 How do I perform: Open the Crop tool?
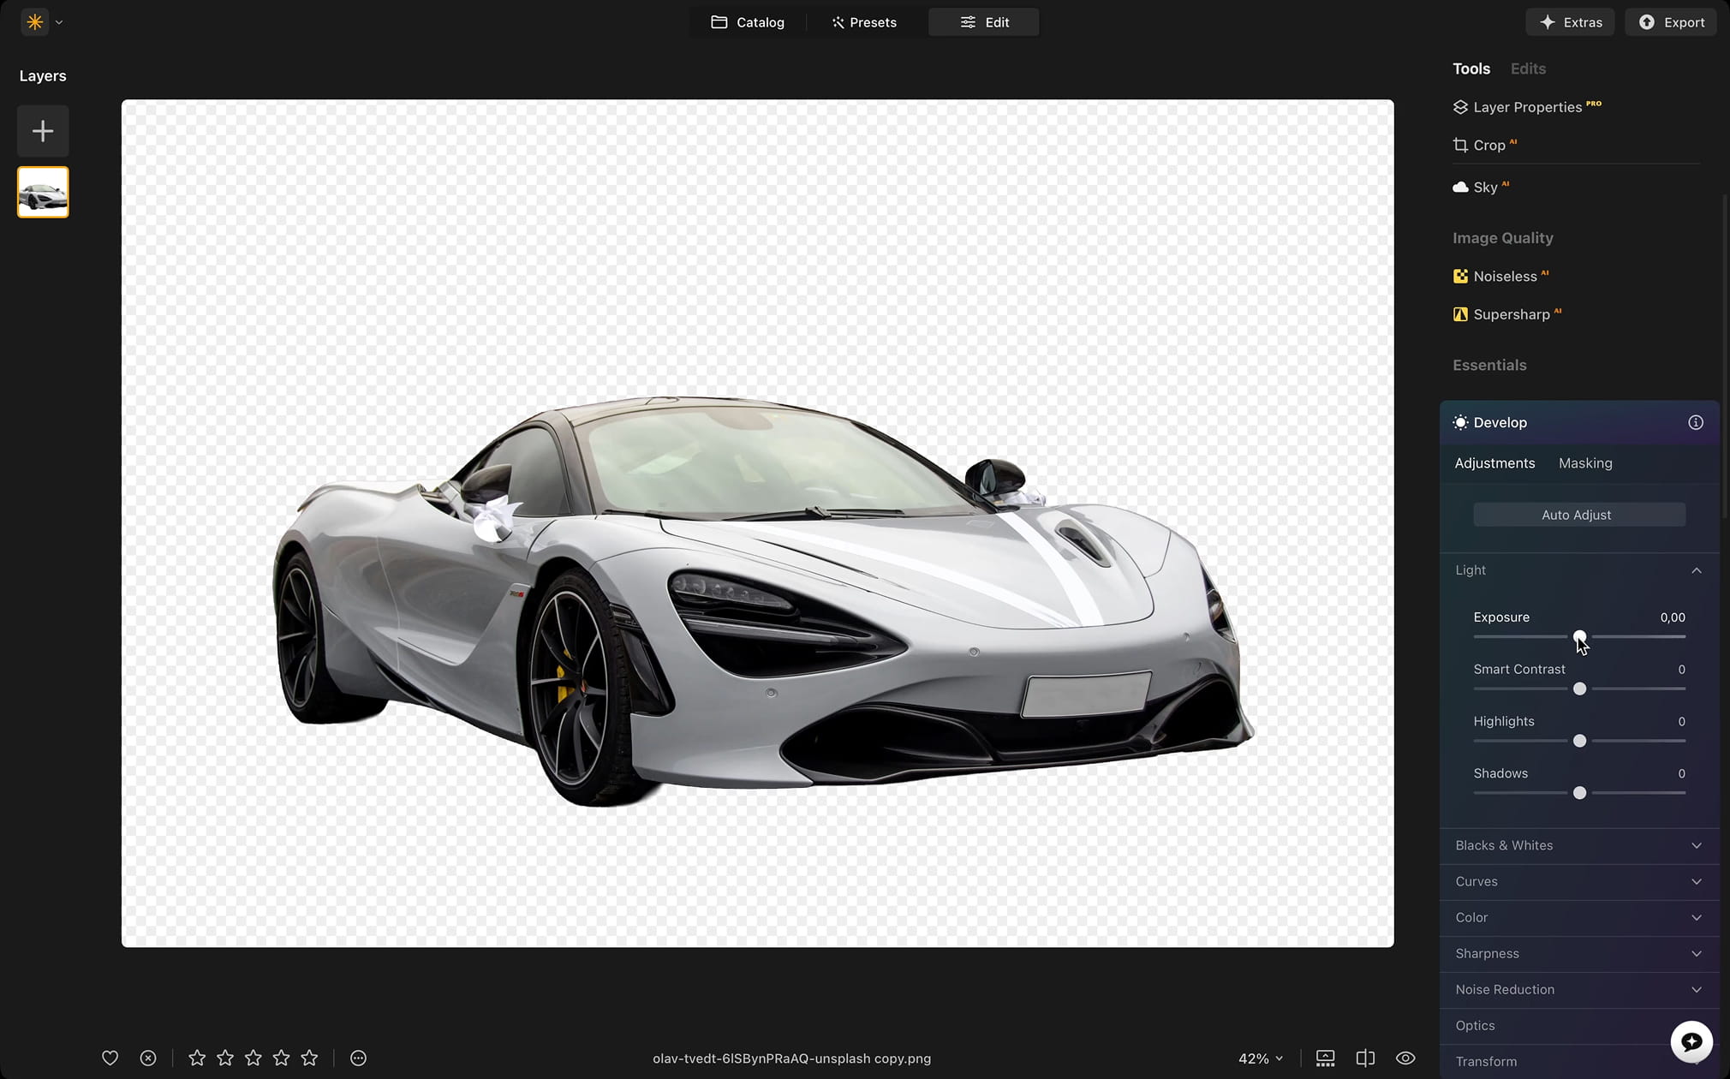pyautogui.click(x=1488, y=146)
